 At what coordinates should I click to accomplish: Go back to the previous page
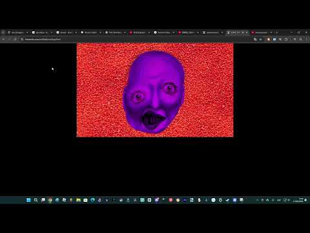(x=3, y=39)
